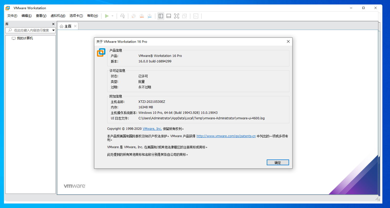
Task: Click license status 已许可
Action: [x=143, y=76]
